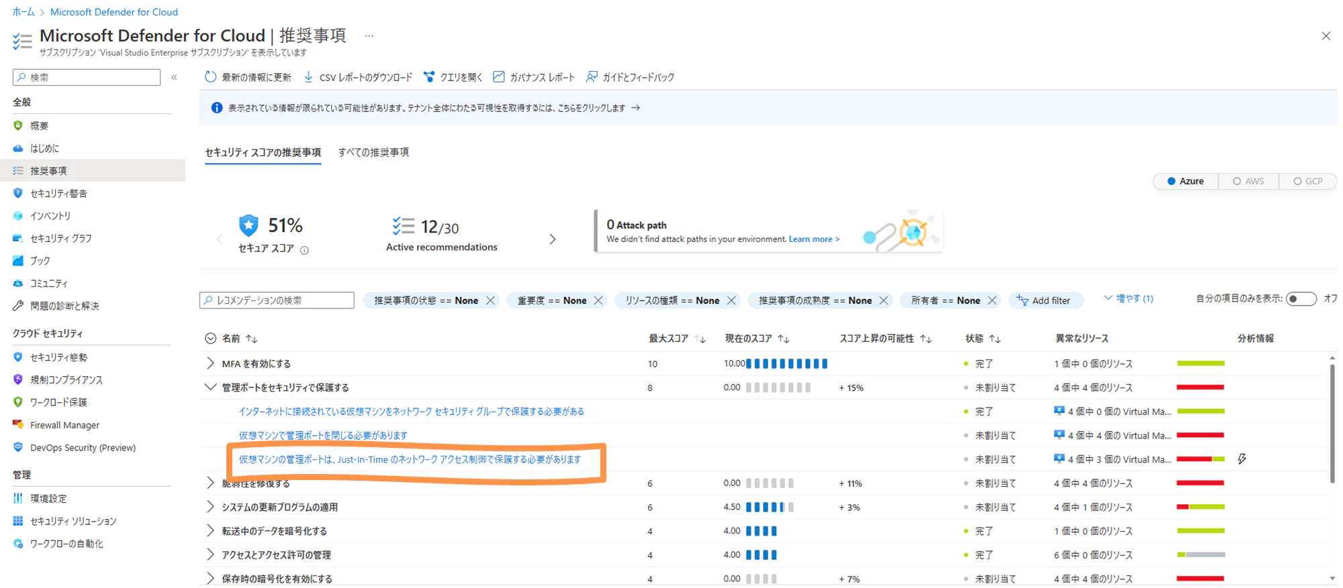
Task: Open セキュリティ警告 shield icon
Action: (18, 193)
